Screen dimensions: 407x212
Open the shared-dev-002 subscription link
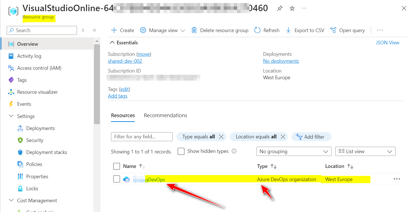(125, 61)
